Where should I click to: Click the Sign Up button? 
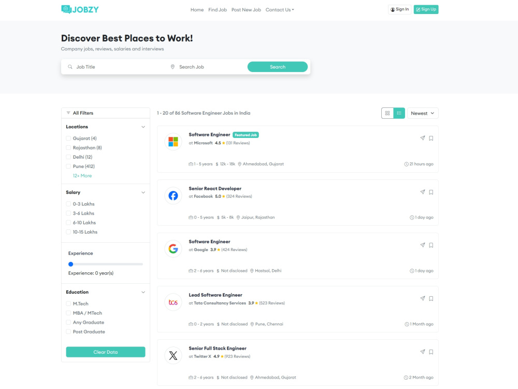[x=426, y=9]
